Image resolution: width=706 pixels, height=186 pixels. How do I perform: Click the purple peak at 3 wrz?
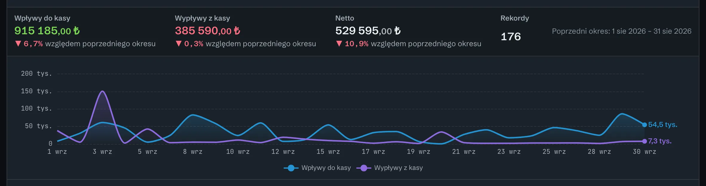pyautogui.click(x=102, y=91)
